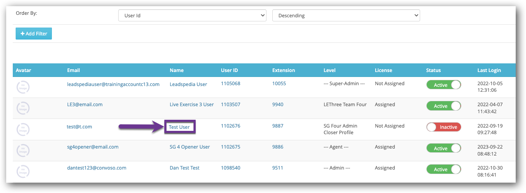526x193 pixels.
Task: Click avatar icon for SG 4 Opener User
Action: 23,151
